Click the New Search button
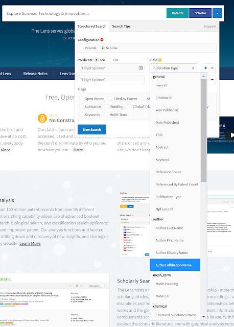 click(92, 129)
